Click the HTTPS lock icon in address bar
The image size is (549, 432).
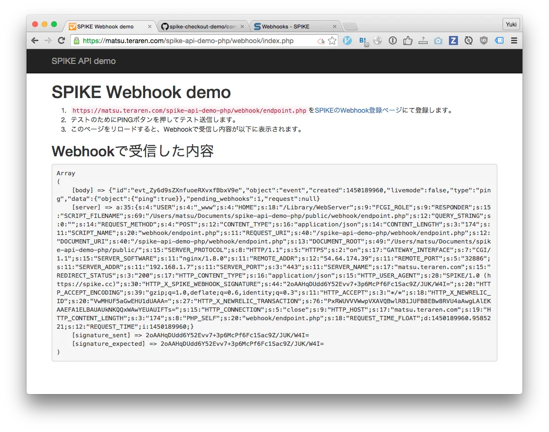[x=76, y=40]
